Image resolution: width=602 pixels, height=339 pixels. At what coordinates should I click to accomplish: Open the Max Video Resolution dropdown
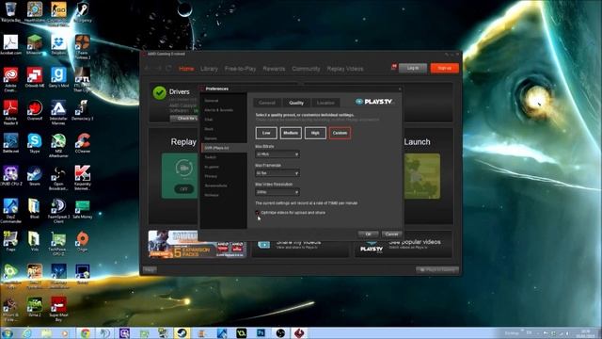(x=277, y=192)
